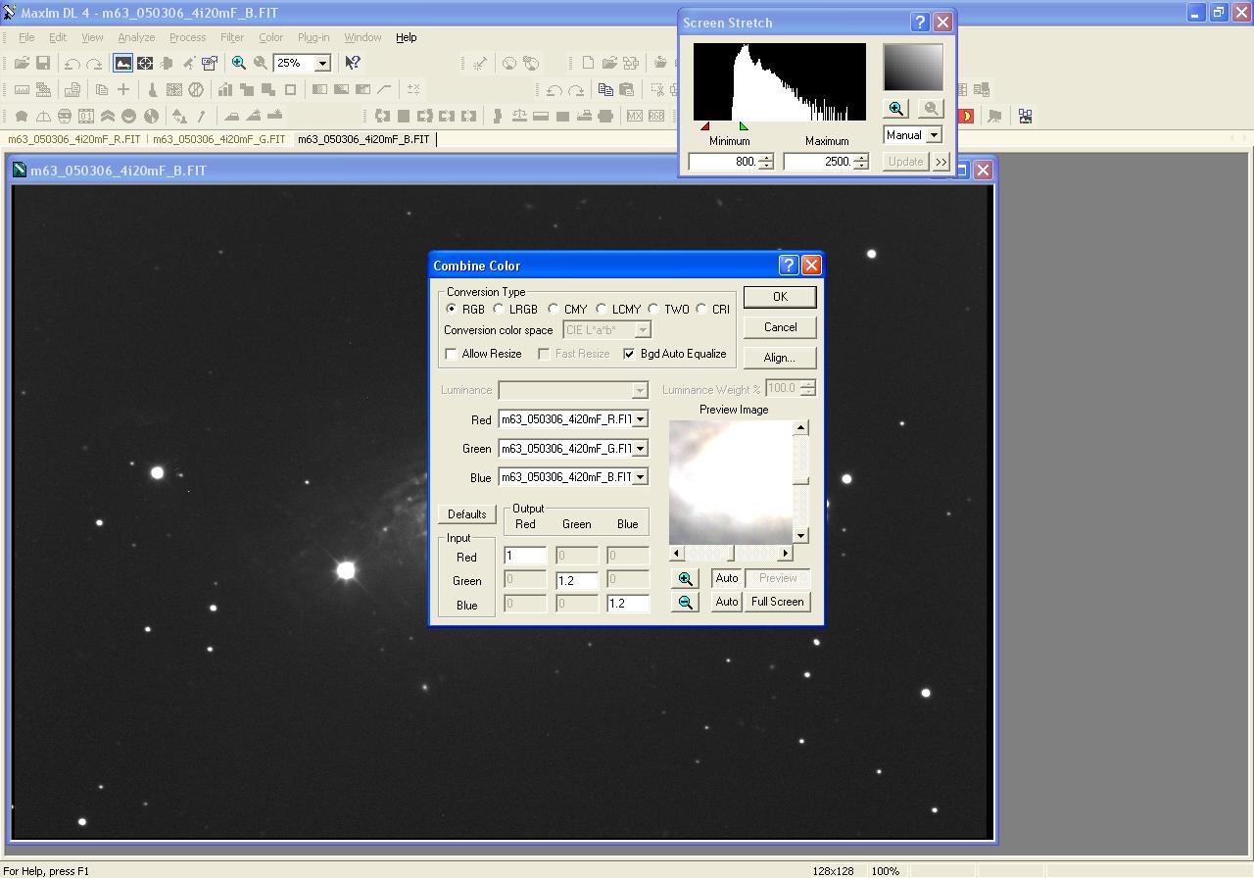Image resolution: width=1254 pixels, height=878 pixels.
Task: Click the Save disk icon in toolbar
Action: tap(43, 63)
